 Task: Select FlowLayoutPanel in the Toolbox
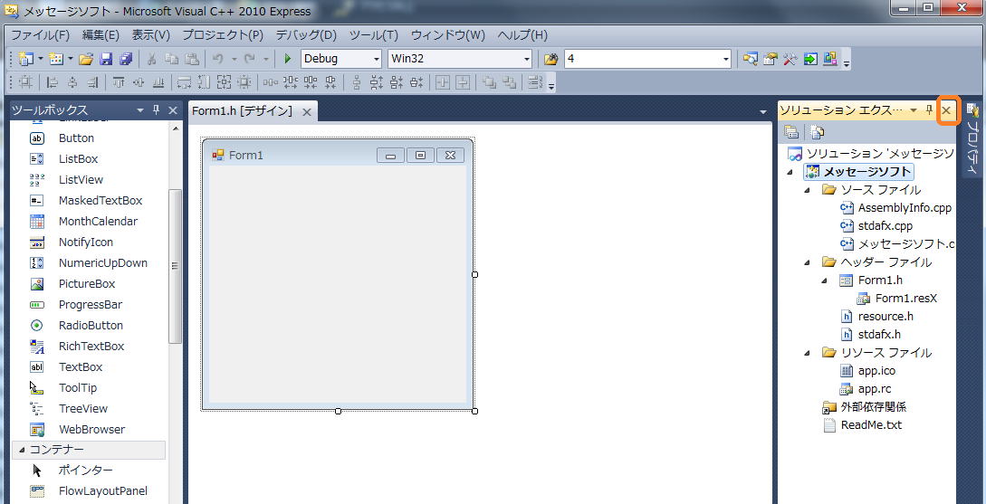tap(103, 490)
